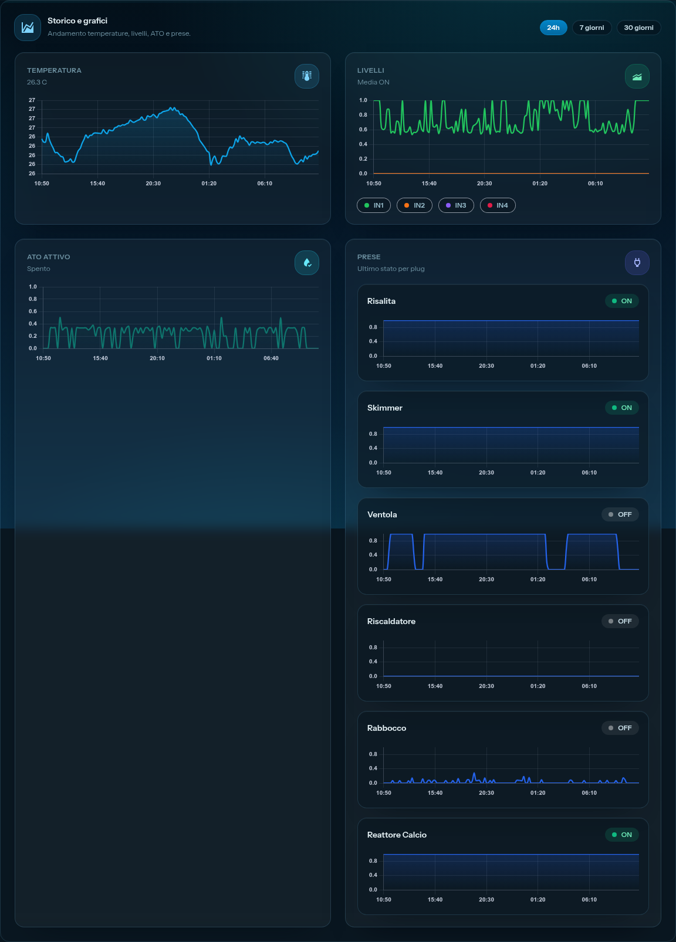Click the Riscaldatore OFF status badge

point(620,621)
